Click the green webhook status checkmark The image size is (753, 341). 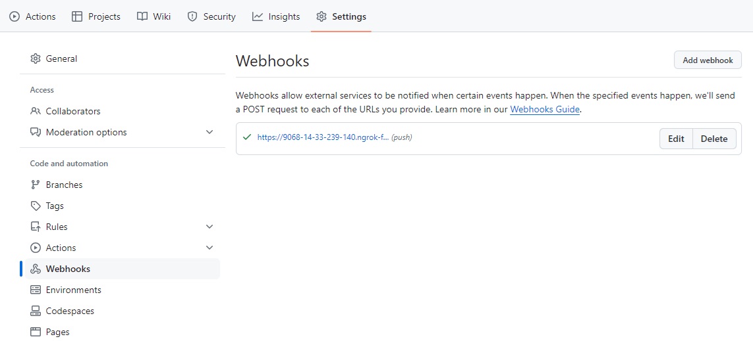tap(247, 137)
